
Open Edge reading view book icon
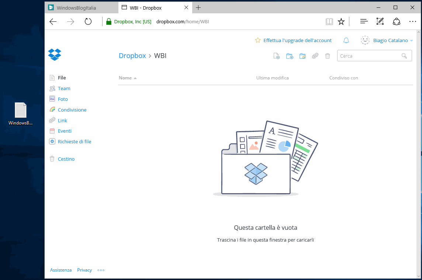click(x=329, y=21)
